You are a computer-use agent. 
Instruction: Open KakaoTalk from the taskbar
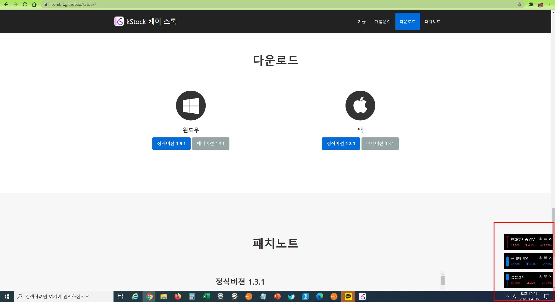click(x=348, y=296)
